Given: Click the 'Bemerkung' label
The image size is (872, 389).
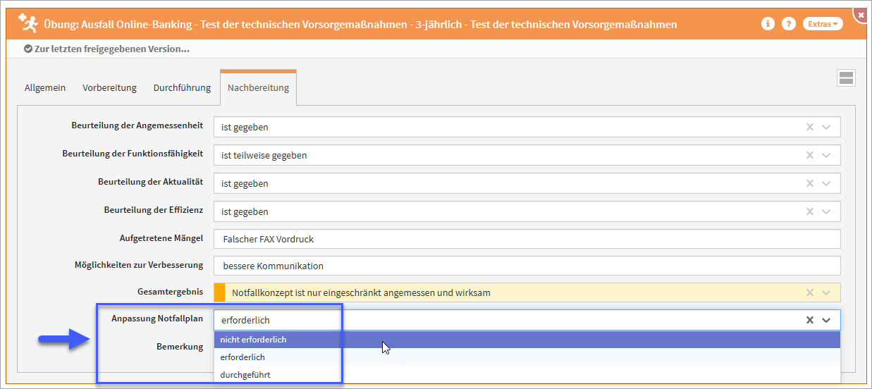Looking at the screenshot, I should [180, 347].
